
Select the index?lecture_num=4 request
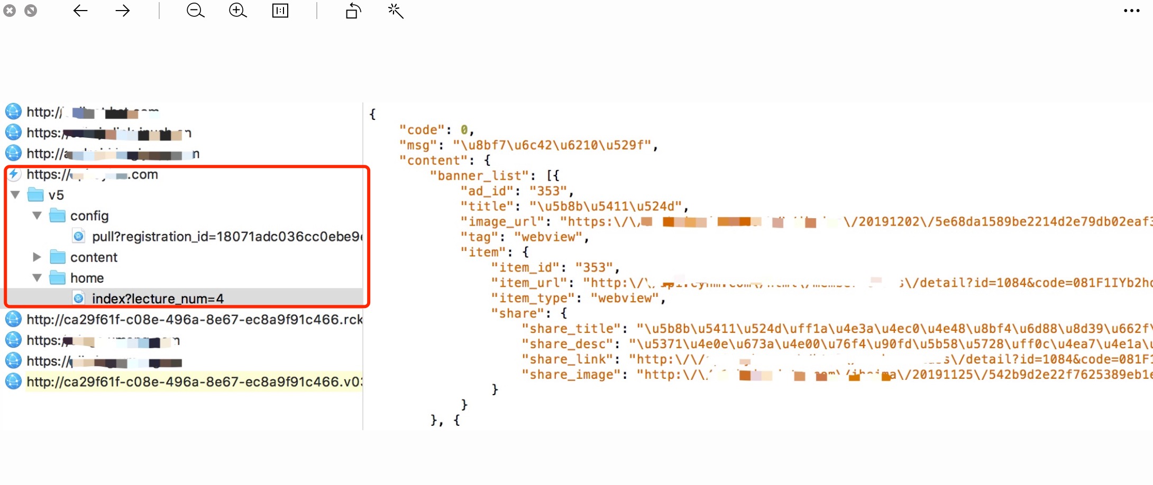(x=158, y=299)
